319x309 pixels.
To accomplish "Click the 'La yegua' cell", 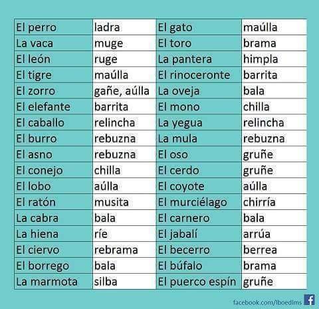I will [199, 123].
